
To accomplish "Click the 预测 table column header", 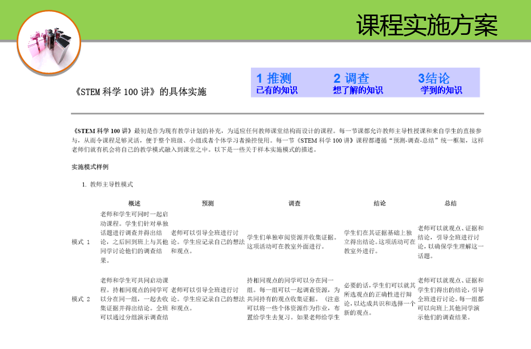I will click(207, 203).
